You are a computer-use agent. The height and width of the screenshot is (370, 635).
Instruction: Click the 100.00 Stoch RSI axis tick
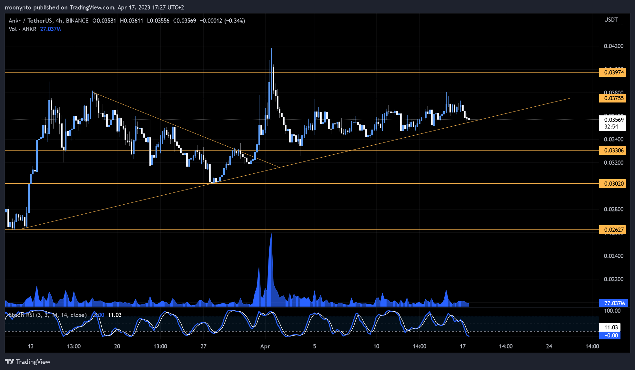(612, 311)
